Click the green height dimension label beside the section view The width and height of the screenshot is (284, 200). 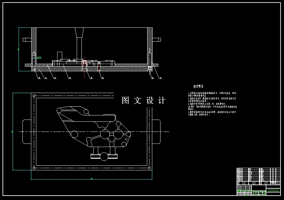[18, 49]
